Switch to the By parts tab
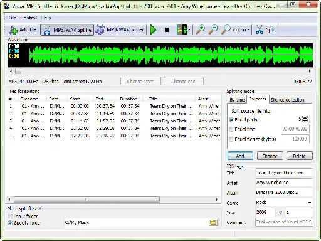The height and width of the screenshot is (241, 321). click(x=258, y=99)
